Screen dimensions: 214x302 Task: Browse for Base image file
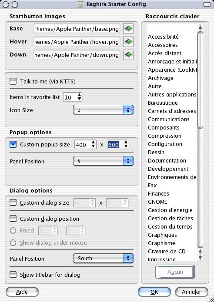128,29
